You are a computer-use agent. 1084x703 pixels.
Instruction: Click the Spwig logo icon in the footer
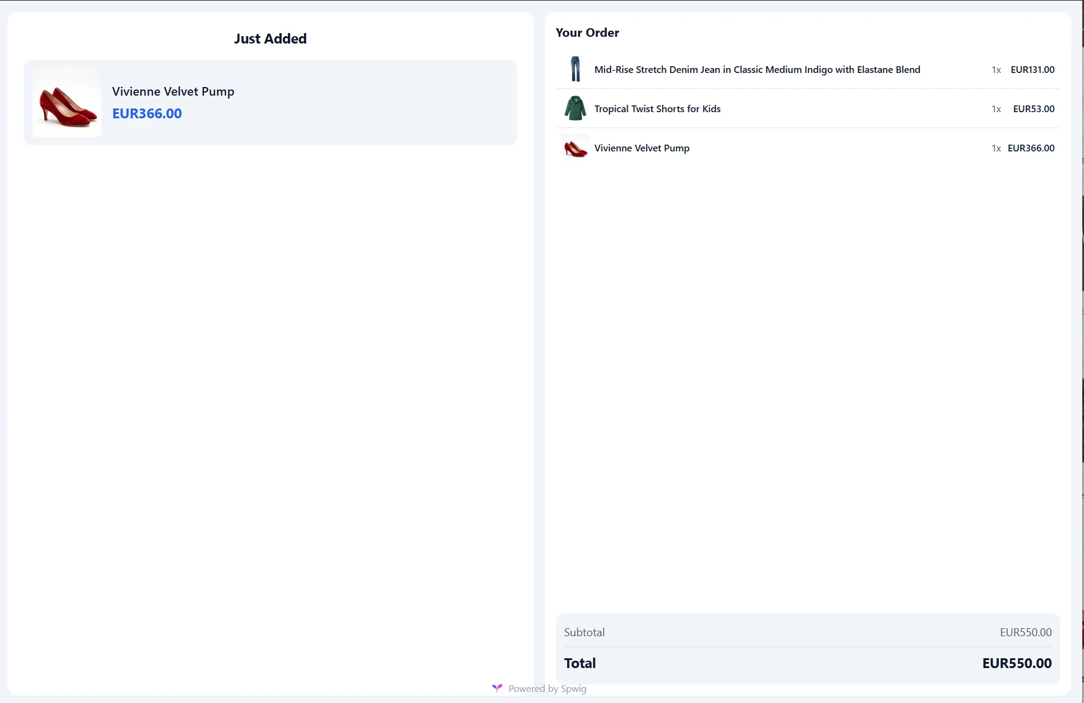click(497, 688)
